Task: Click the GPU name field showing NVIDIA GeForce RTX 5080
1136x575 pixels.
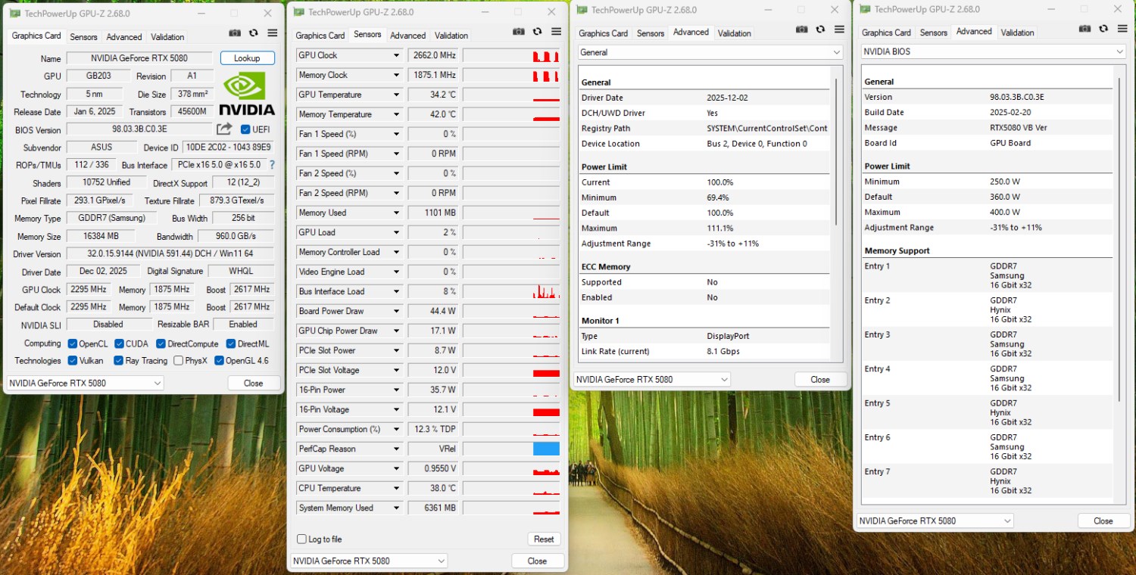Action: point(140,58)
